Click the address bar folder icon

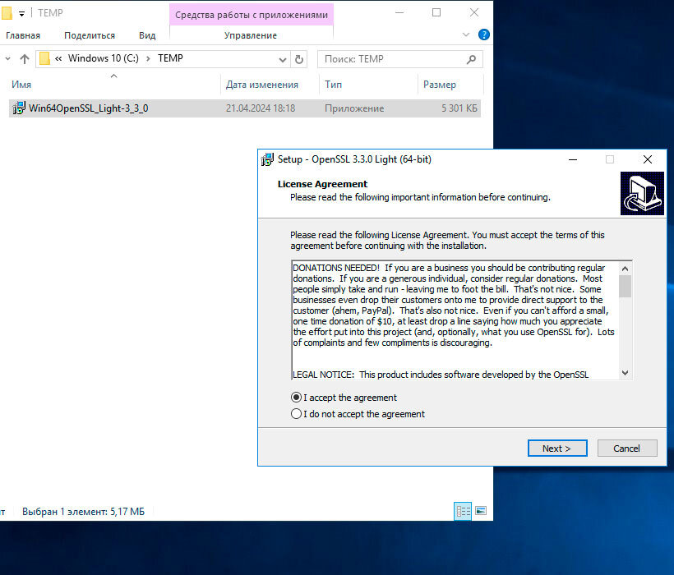pyautogui.click(x=44, y=58)
